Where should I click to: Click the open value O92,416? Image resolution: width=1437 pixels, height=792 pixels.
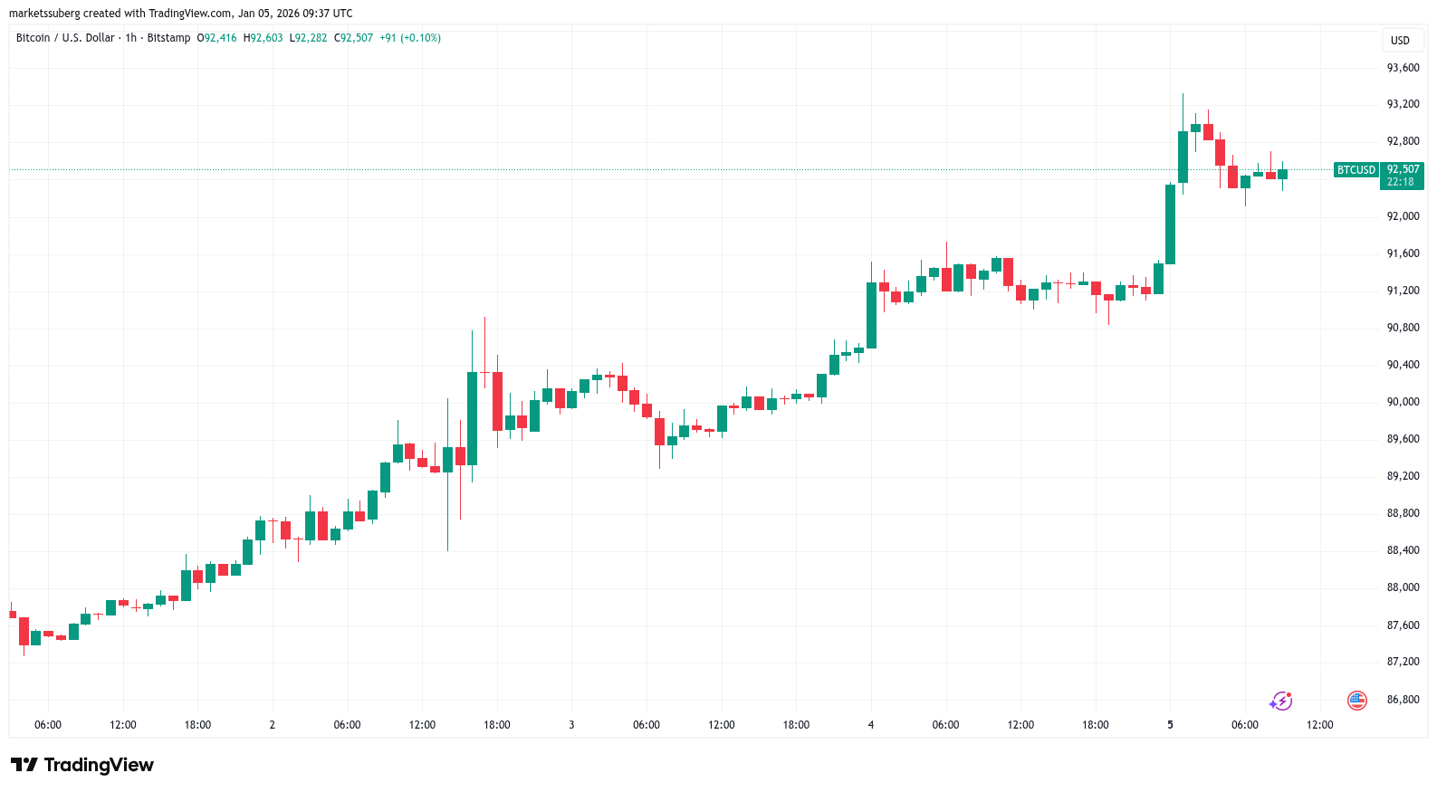pyautogui.click(x=216, y=38)
